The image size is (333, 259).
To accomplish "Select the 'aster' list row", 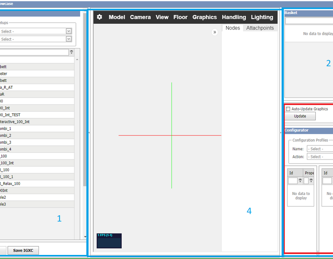I will [x=37, y=74].
